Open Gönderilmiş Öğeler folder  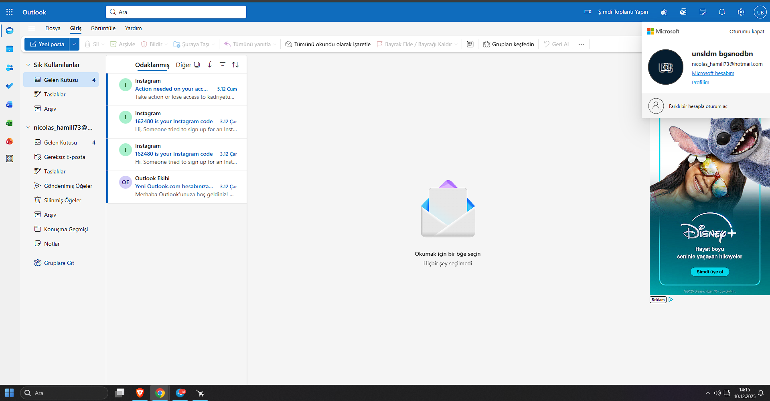pos(61,186)
